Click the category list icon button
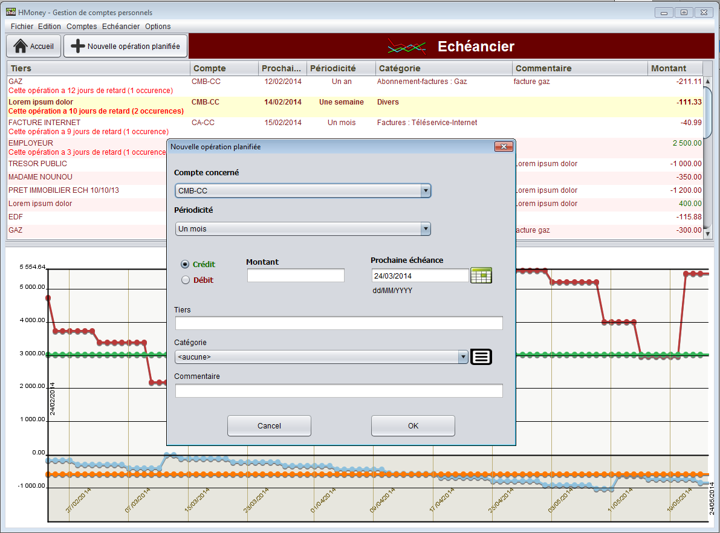720x533 pixels. (x=481, y=357)
